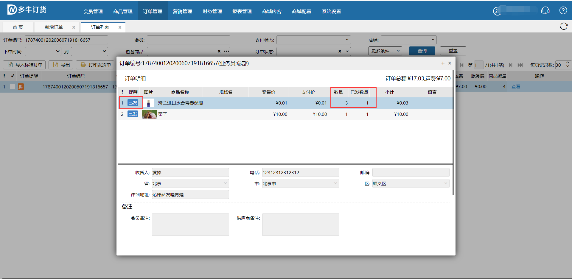Click the 查询 search button
The width and height of the screenshot is (572, 279).
coord(422,51)
